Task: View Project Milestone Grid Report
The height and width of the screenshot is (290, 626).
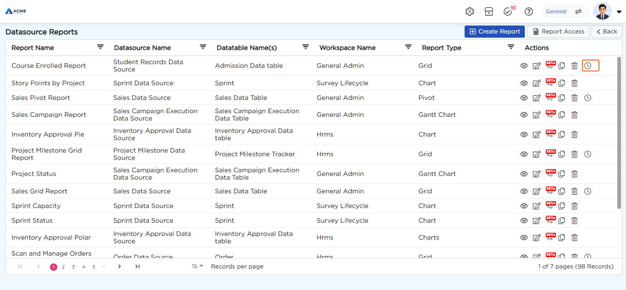Action: [524, 154]
